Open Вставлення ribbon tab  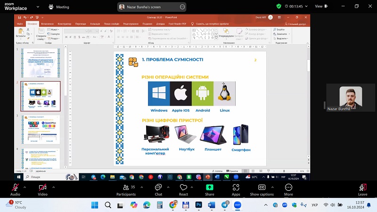point(48,24)
